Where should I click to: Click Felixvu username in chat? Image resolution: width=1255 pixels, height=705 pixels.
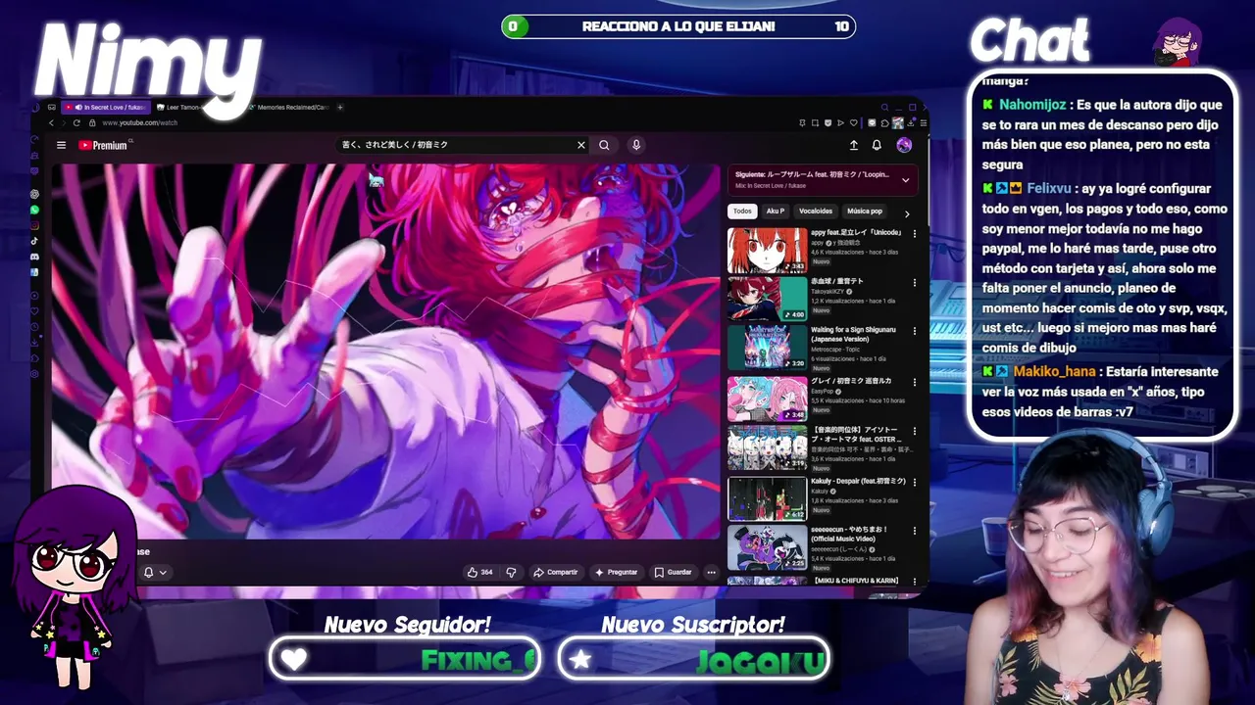1048,188
